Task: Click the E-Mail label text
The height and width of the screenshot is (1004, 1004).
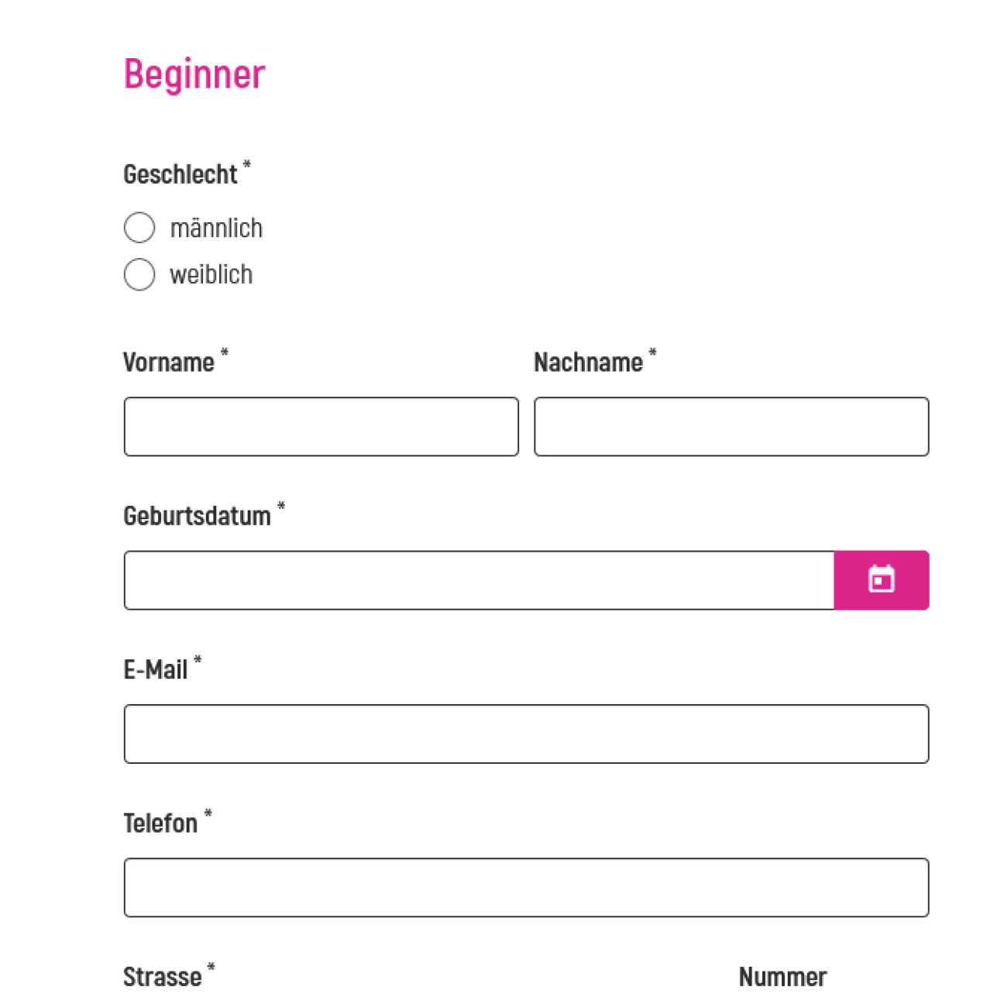Action: click(155, 669)
